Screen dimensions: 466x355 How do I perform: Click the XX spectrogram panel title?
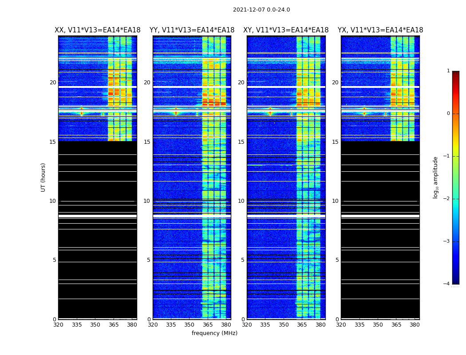pos(97,30)
